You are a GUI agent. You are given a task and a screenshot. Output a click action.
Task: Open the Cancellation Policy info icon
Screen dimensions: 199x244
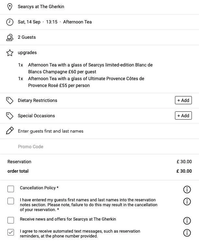tap(187, 190)
